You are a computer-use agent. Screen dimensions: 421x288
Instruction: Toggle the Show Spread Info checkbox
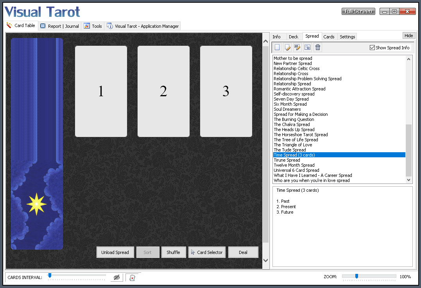click(x=372, y=48)
